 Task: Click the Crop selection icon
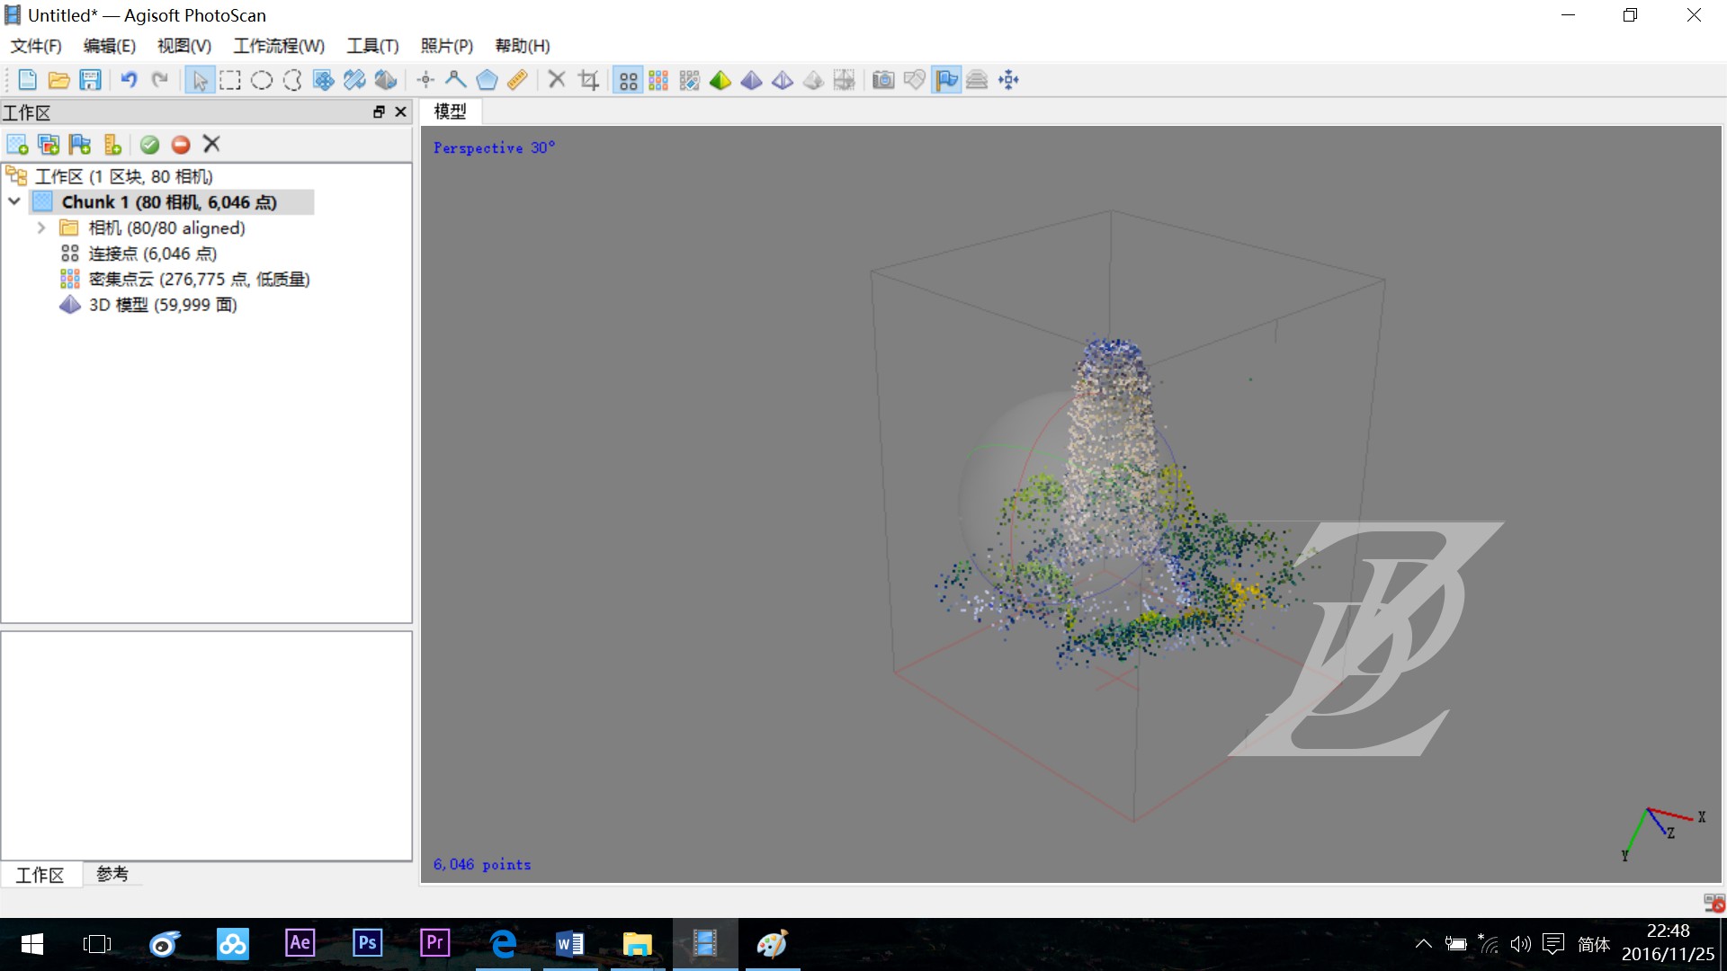(x=588, y=80)
